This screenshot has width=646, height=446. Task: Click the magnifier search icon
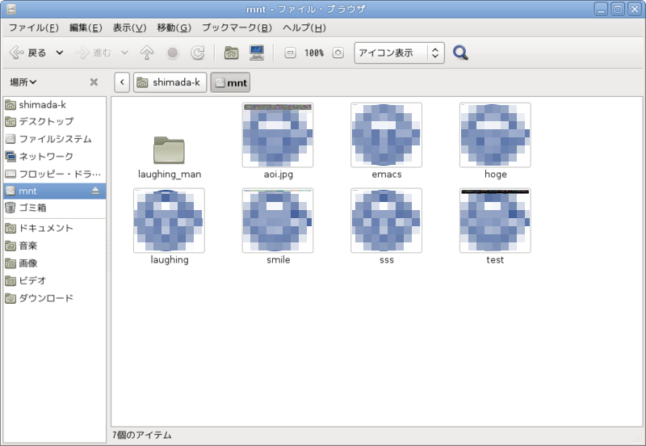pos(460,53)
